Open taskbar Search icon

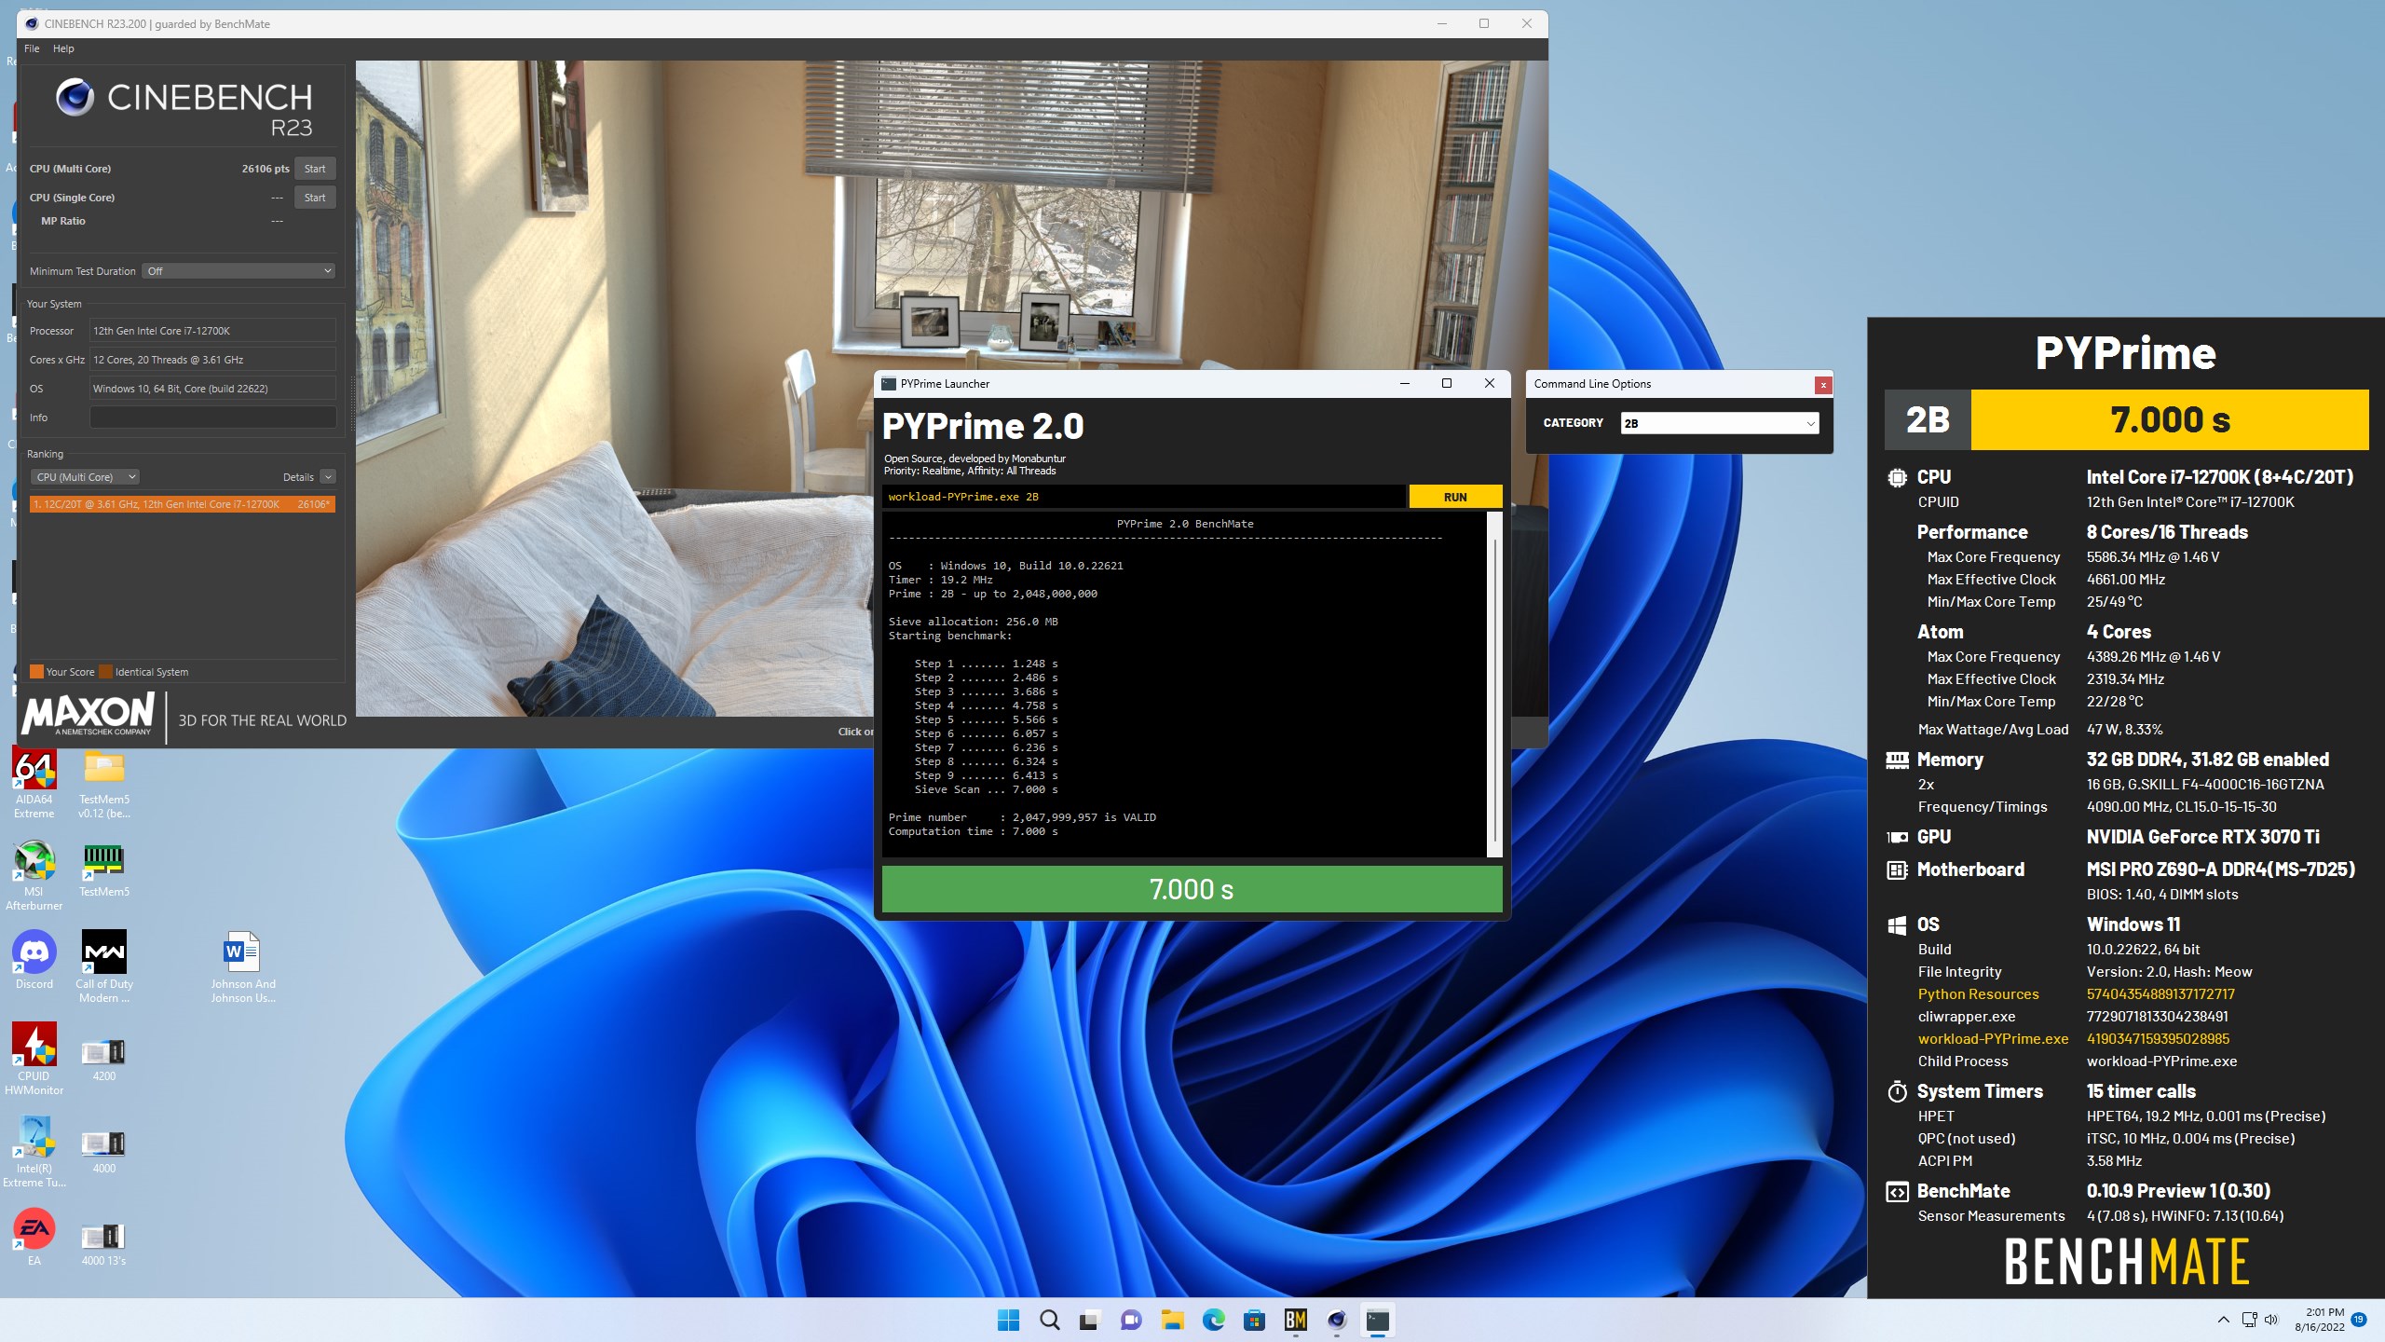click(x=1049, y=1320)
